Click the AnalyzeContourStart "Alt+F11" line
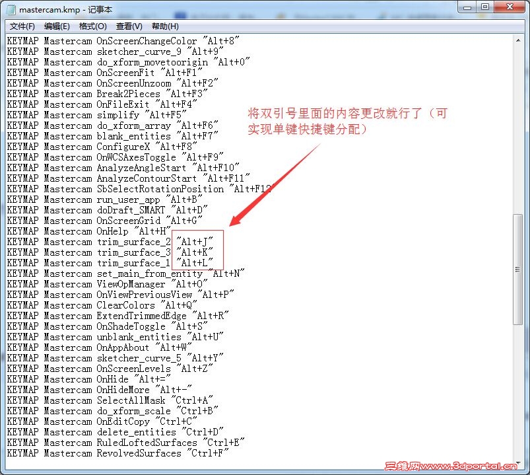 [129, 178]
